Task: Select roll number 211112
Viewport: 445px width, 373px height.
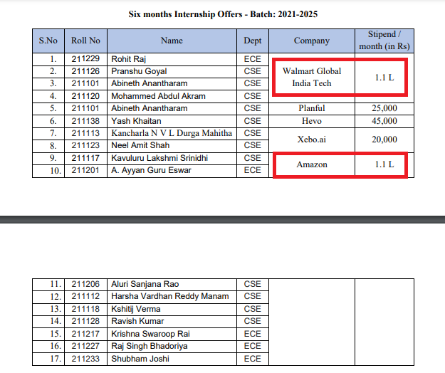Action: [85, 296]
